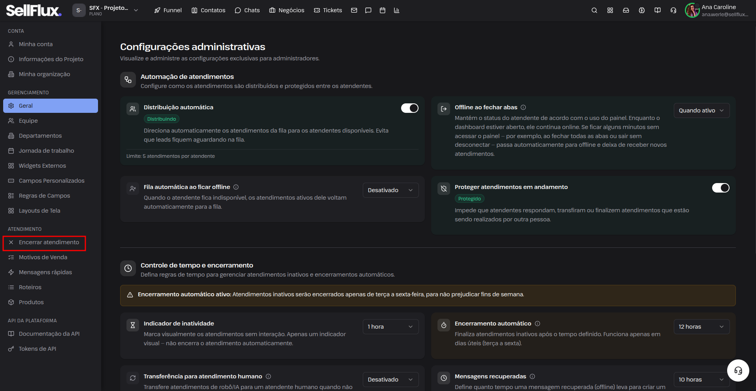Open Tokens de API in sidebar

[51, 349]
